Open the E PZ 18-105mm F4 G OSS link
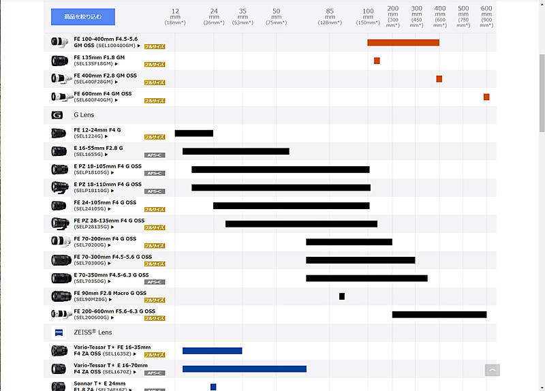The height and width of the screenshot is (391, 545). [x=108, y=169]
